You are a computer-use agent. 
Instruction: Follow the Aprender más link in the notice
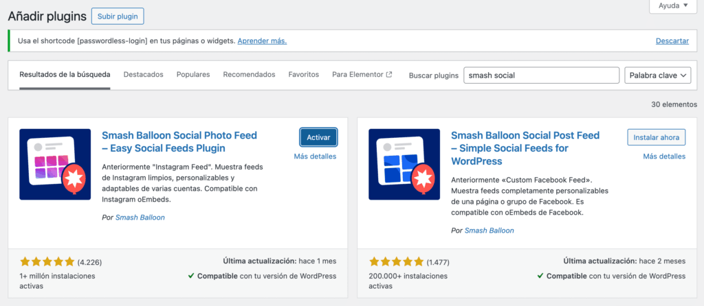tap(262, 41)
